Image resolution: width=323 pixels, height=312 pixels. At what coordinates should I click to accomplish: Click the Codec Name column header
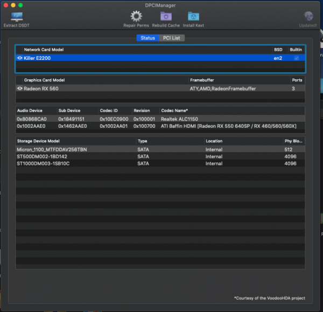click(174, 110)
